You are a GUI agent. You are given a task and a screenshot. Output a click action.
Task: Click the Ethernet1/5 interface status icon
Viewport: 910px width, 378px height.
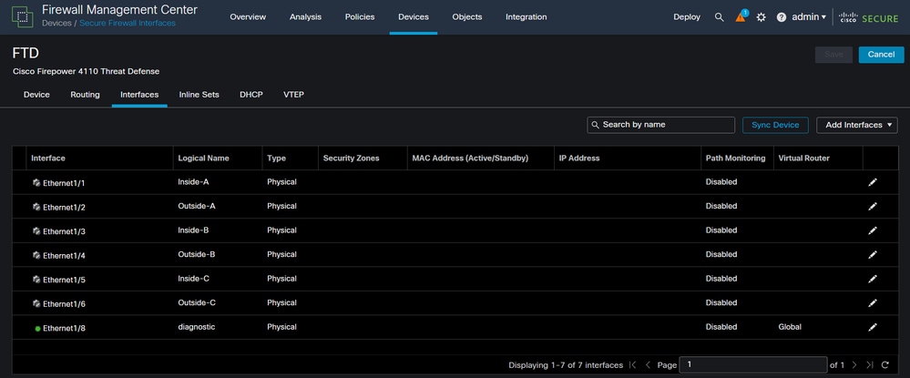[x=36, y=280]
